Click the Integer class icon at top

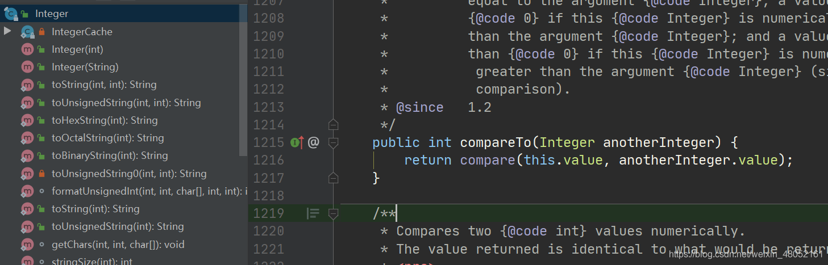click(10, 14)
